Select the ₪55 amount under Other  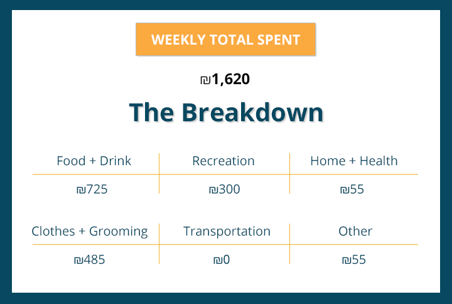click(353, 259)
